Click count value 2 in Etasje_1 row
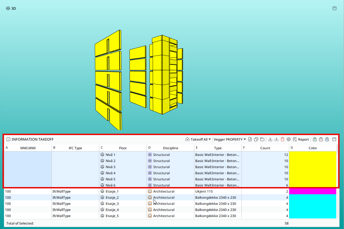The height and width of the screenshot is (229, 344). [287, 191]
